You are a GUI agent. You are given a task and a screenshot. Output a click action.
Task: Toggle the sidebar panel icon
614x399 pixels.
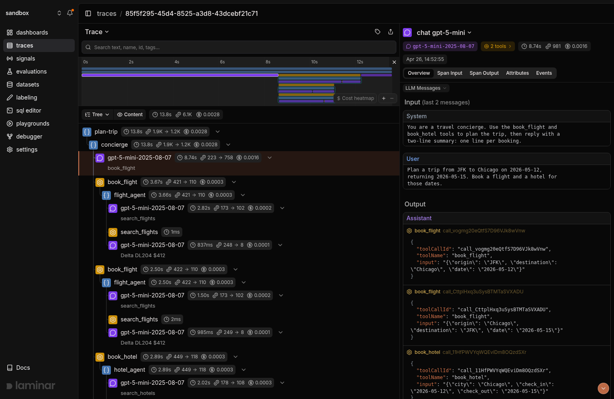[x=88, y=13]
